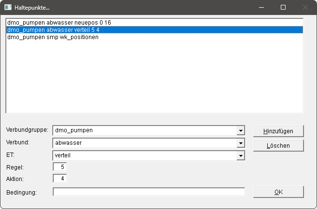The image size is (317, 209).
Task: Click the ET field showing verteil
Action: pyautogui.click(x=144, y=156)
